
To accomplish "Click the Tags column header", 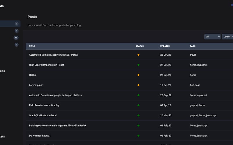I will click(193, 46).
